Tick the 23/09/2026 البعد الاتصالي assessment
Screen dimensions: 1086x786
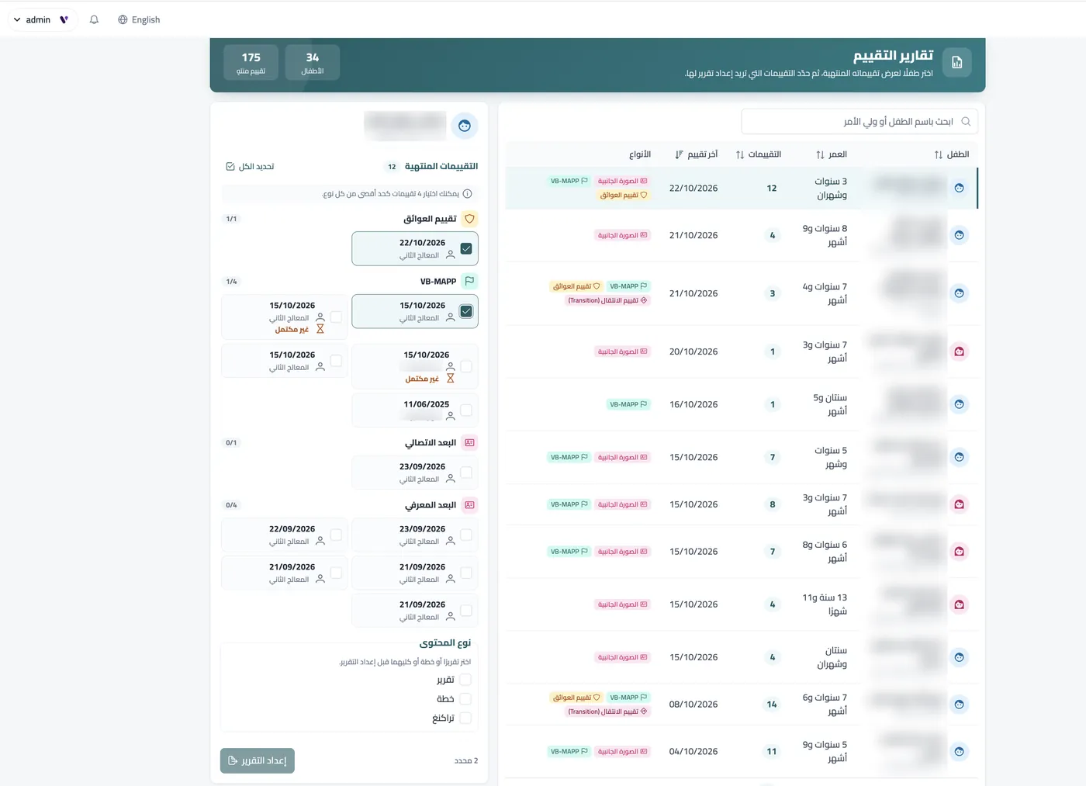(x=466, y=473)
